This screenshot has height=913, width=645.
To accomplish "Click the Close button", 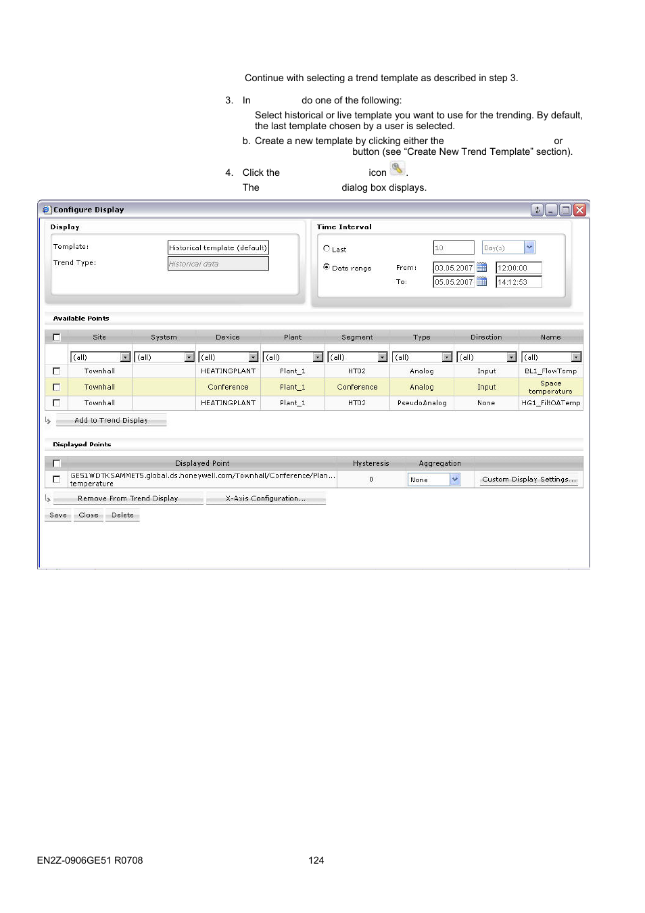I will 89,515.
